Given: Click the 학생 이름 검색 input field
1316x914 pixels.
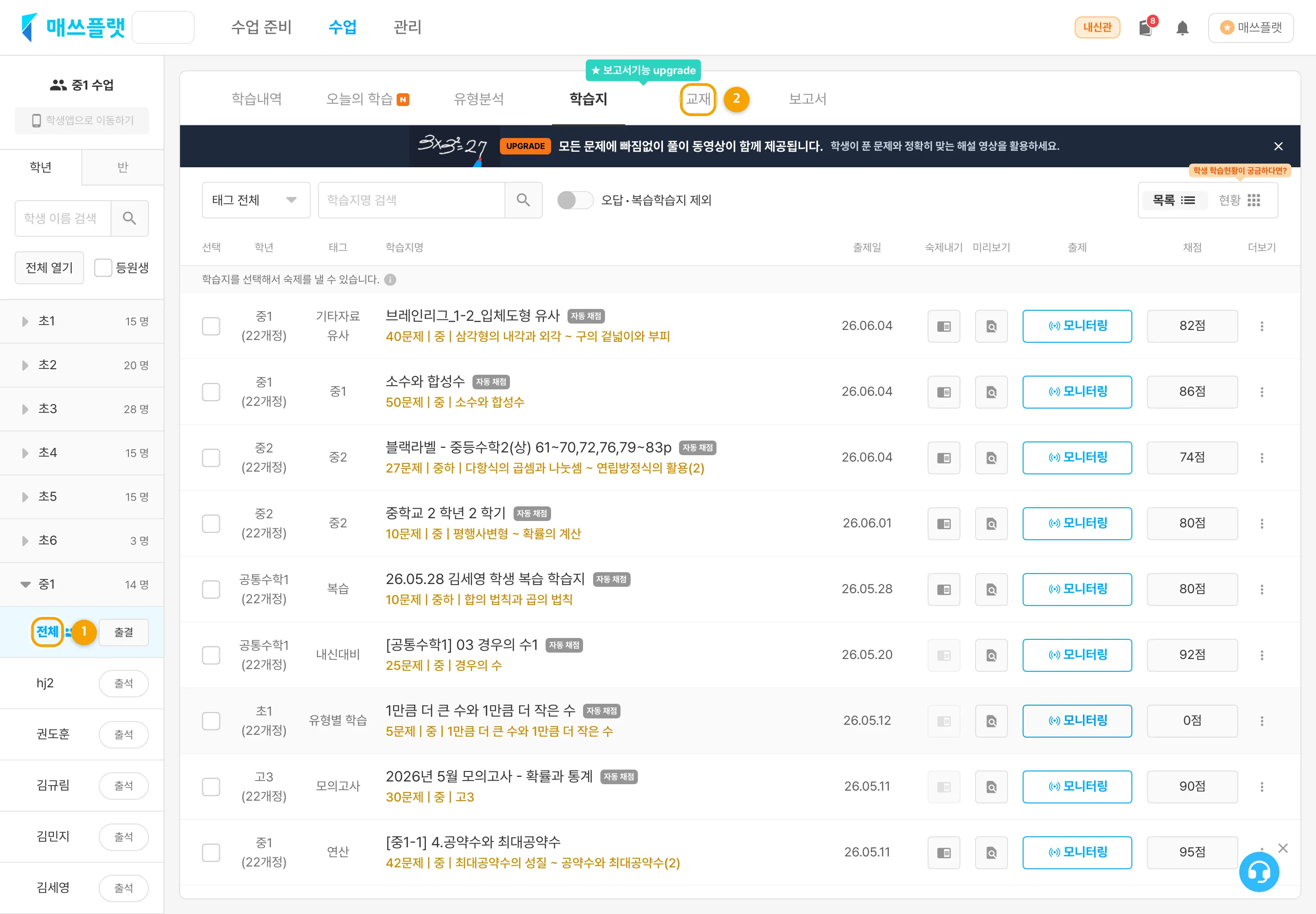Looking at the screenshot, I should (x=63, y=218).
